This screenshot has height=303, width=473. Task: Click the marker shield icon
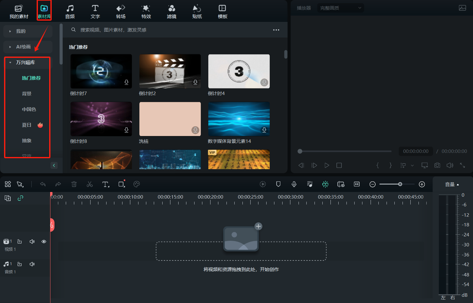tap(278, 184)
